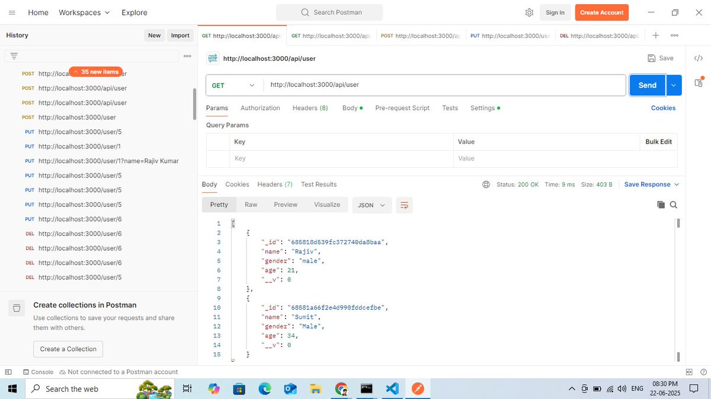The image size is (711, 399).
Task: Open the JSON format dropdown
Action: [x=372, y=205]
